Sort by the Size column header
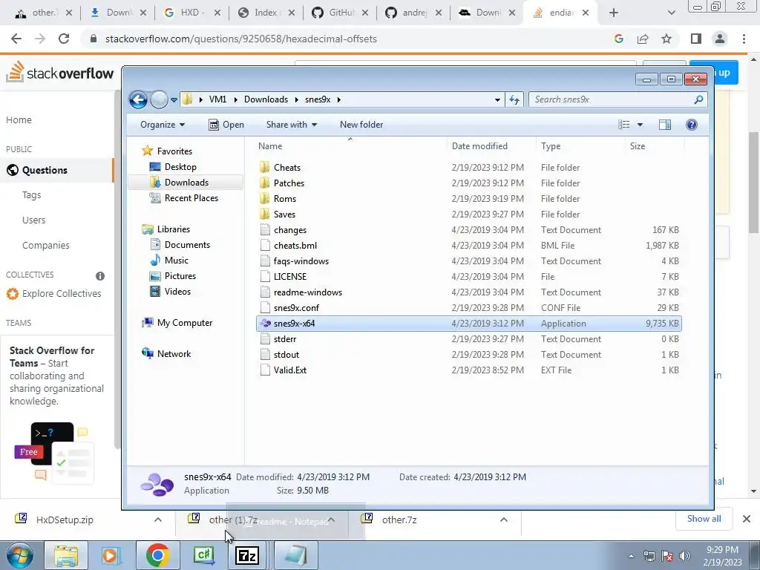The image size is (760, 570). (x=655, y=146)
